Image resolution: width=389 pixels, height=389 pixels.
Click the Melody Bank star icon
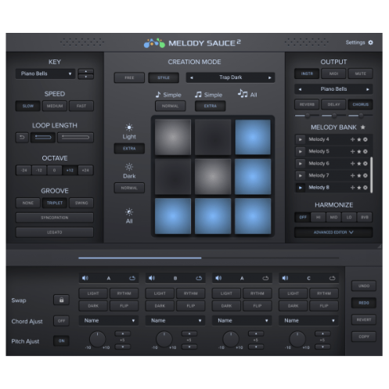362,128
